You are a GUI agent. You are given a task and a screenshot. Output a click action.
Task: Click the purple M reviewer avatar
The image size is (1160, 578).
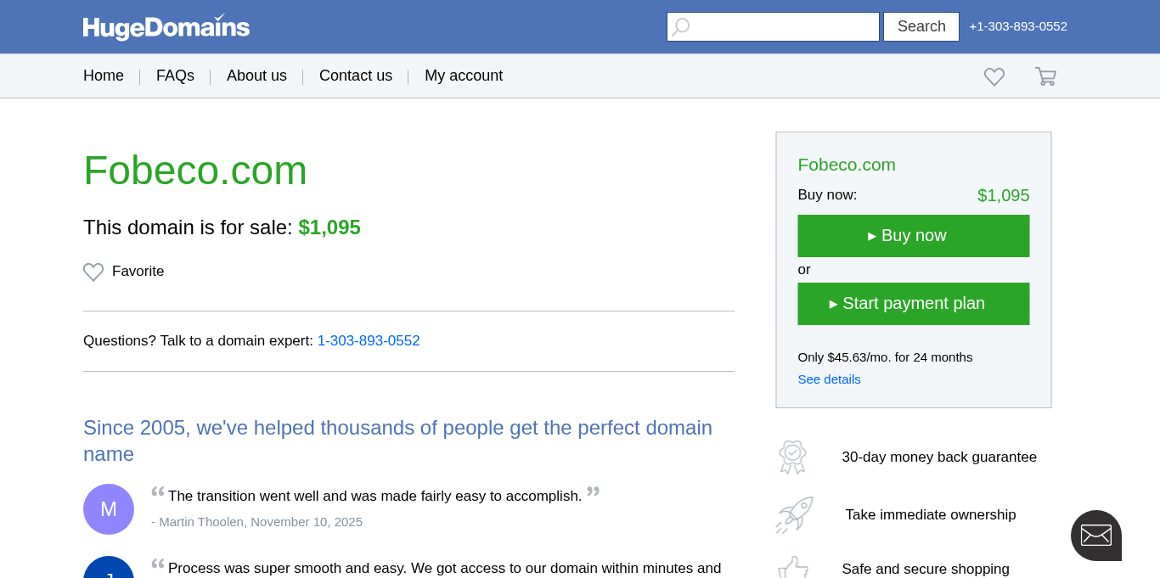point(109,509)
